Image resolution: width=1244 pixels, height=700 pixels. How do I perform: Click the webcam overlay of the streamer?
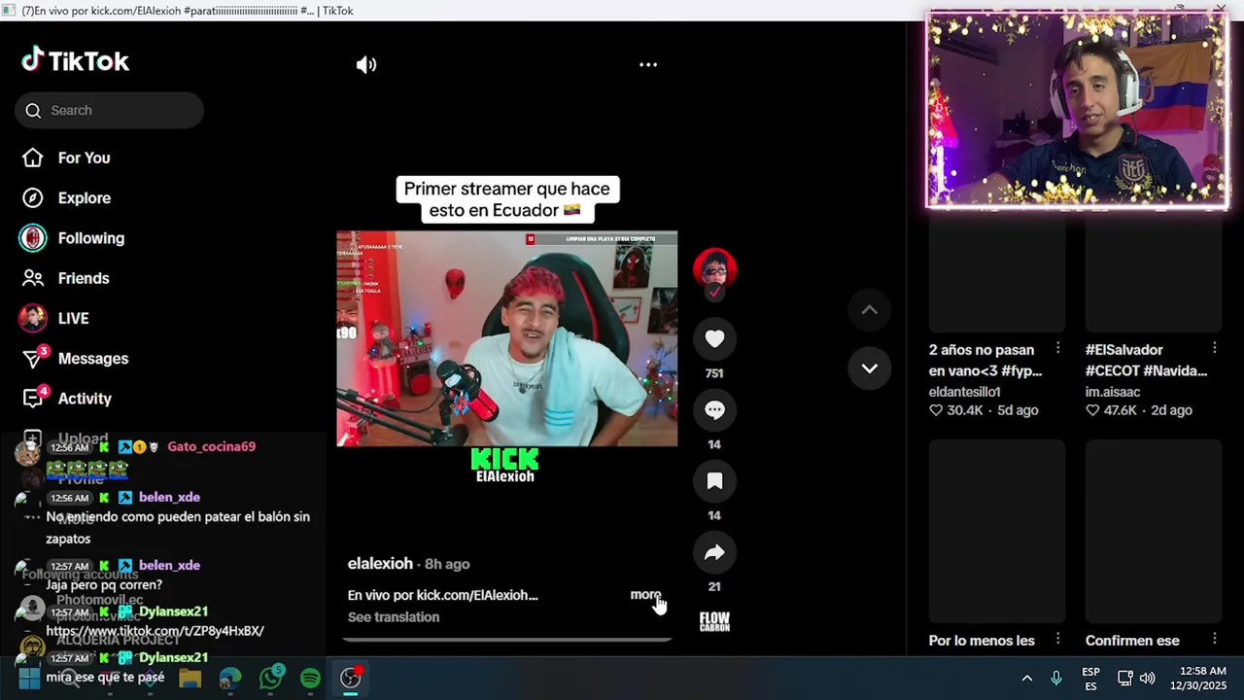(x=1077, y=111)
